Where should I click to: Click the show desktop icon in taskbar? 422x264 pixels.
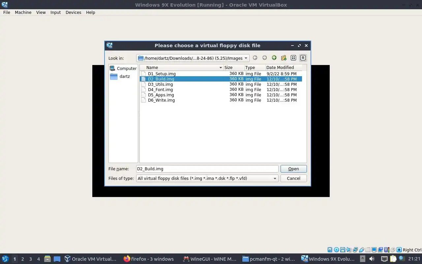pyautogui.click(x=57, y=259)
